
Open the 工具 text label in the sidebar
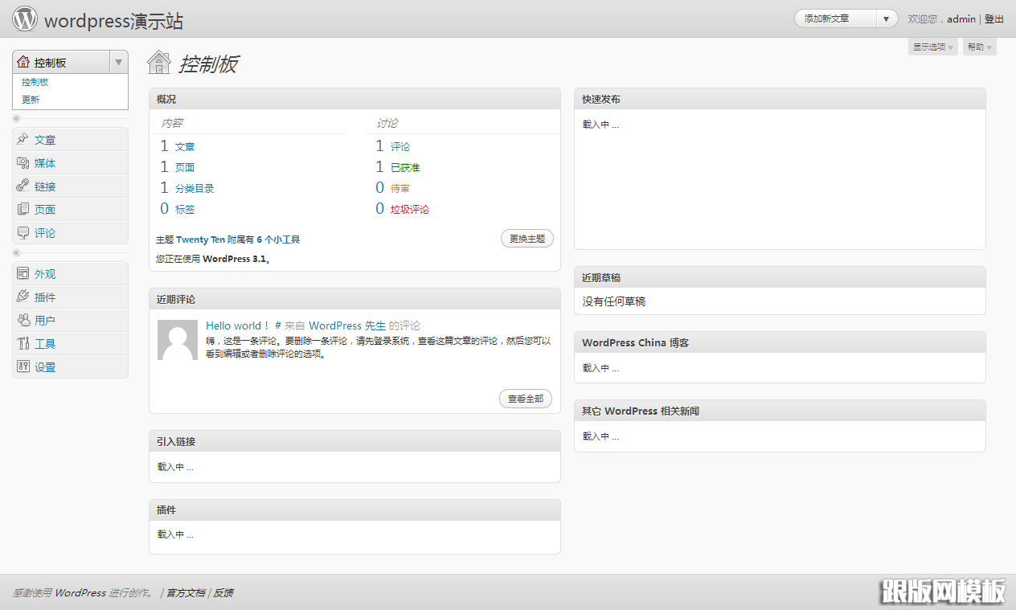point(45,344)
